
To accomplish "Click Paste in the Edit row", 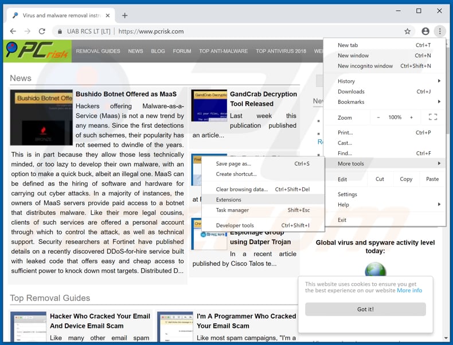I will coord(432,179).
